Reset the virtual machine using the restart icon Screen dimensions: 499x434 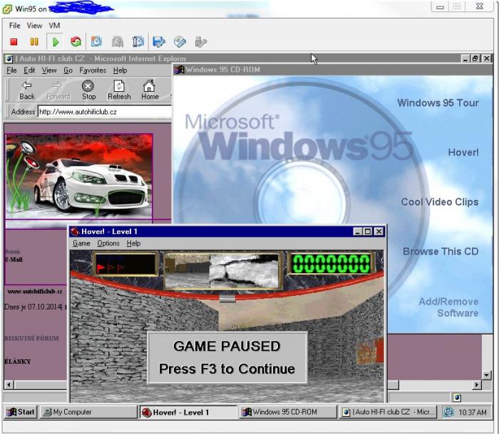76,42
